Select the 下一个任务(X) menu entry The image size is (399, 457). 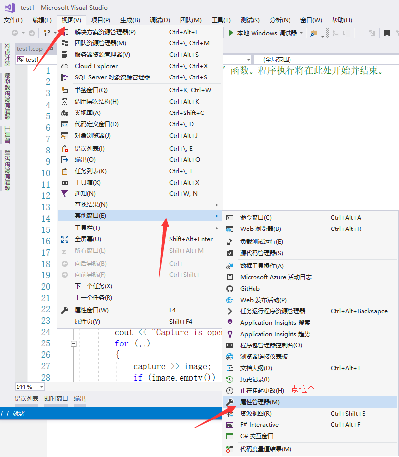click(140, 286)
